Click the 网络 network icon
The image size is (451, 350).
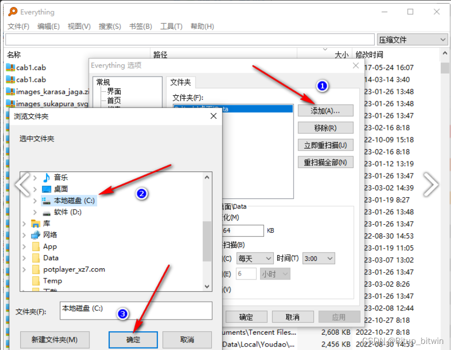(36, 235)
